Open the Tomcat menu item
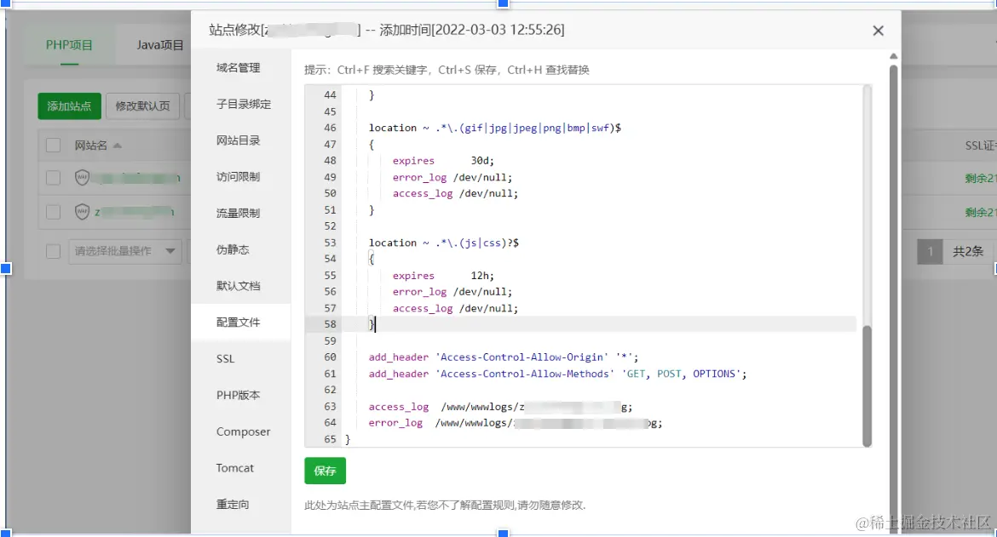 tap(234, 468)
